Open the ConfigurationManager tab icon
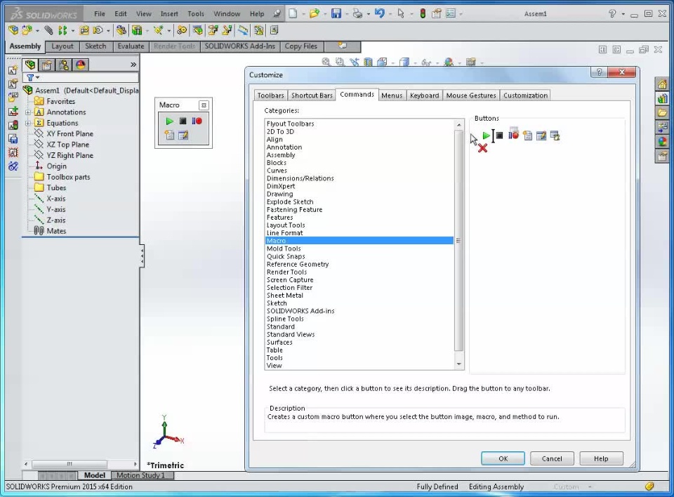 pyautogui.click(x=64, y=65)
